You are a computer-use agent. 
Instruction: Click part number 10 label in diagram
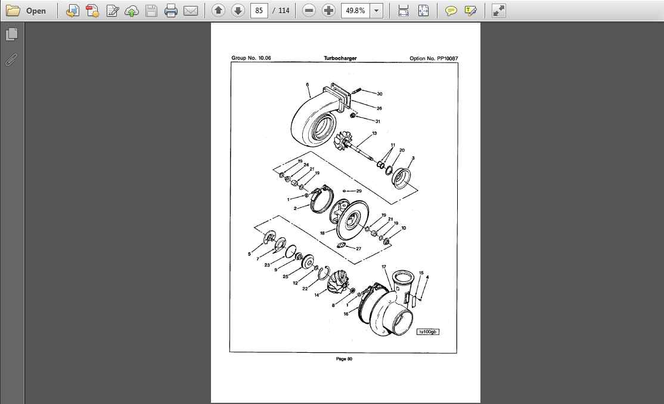(404, 228)
